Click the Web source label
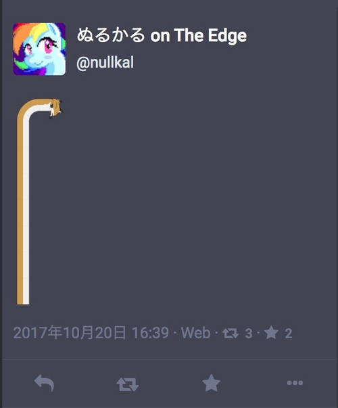The height and width of the screenshot is (408, 338). click(x=195, y=333)
